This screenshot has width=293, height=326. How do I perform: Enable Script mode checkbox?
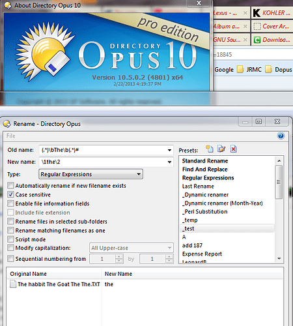click(x=10, y=239)
